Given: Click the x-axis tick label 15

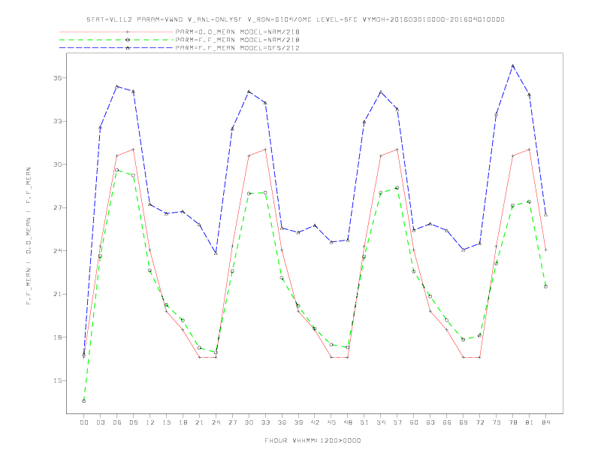Looking at the screenshot, I should click(166, 422).
